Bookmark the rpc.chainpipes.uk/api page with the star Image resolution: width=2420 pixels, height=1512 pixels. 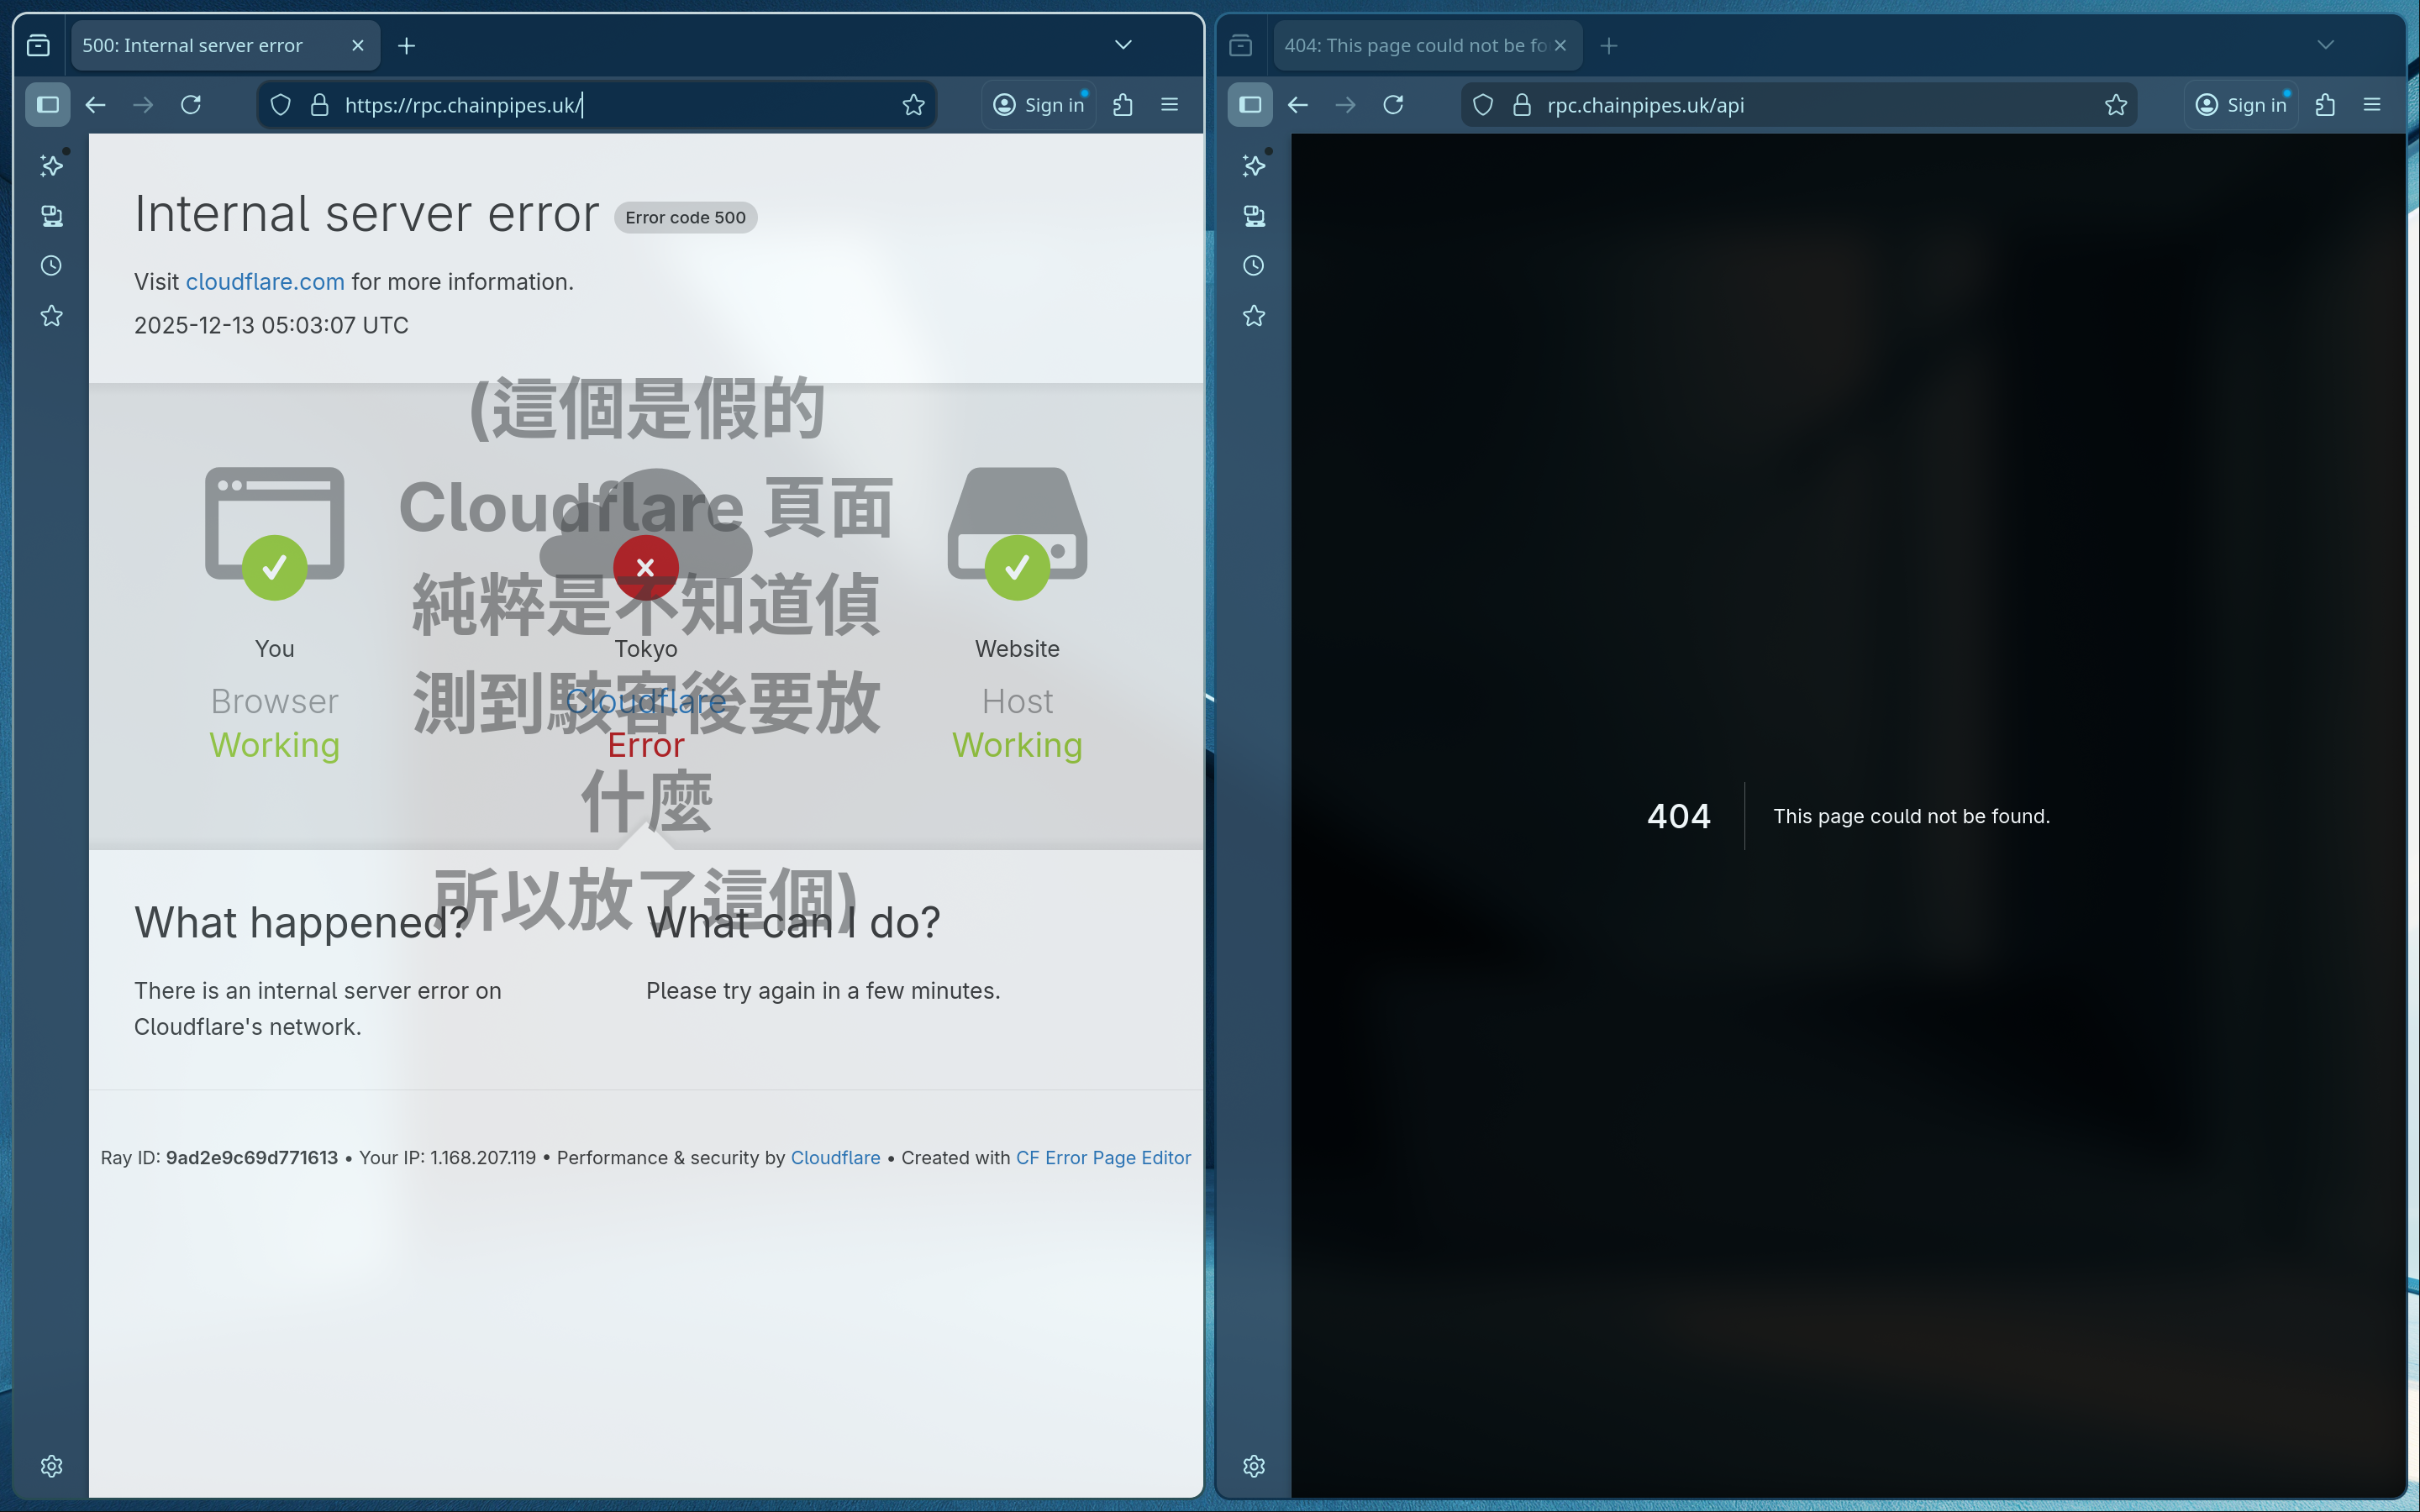[2115, 105]
